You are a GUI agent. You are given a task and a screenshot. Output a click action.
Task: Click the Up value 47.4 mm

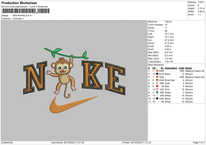pos(169,40)
